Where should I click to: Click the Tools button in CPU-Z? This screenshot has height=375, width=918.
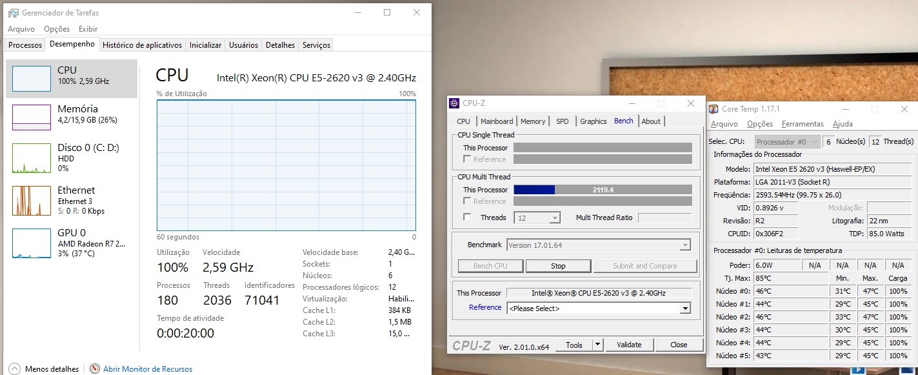574,345
